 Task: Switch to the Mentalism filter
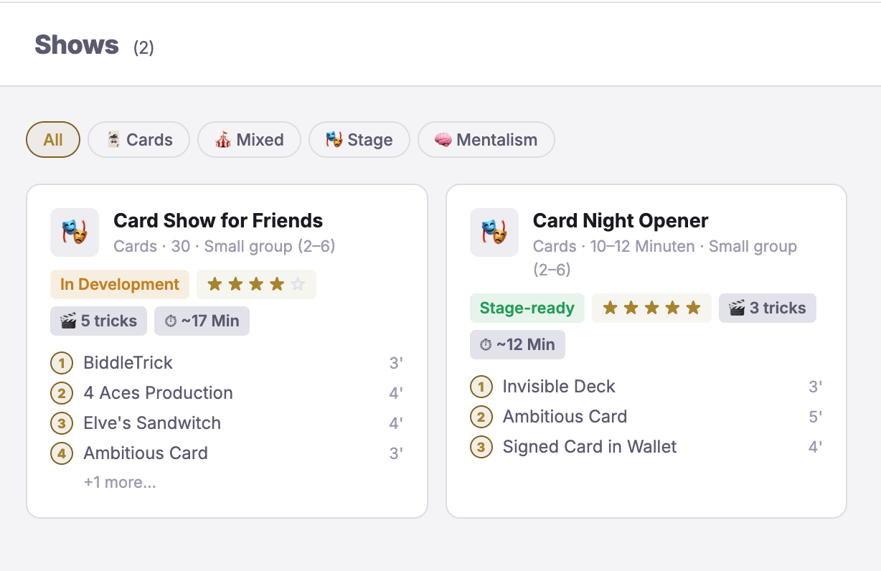pos(486,140)
